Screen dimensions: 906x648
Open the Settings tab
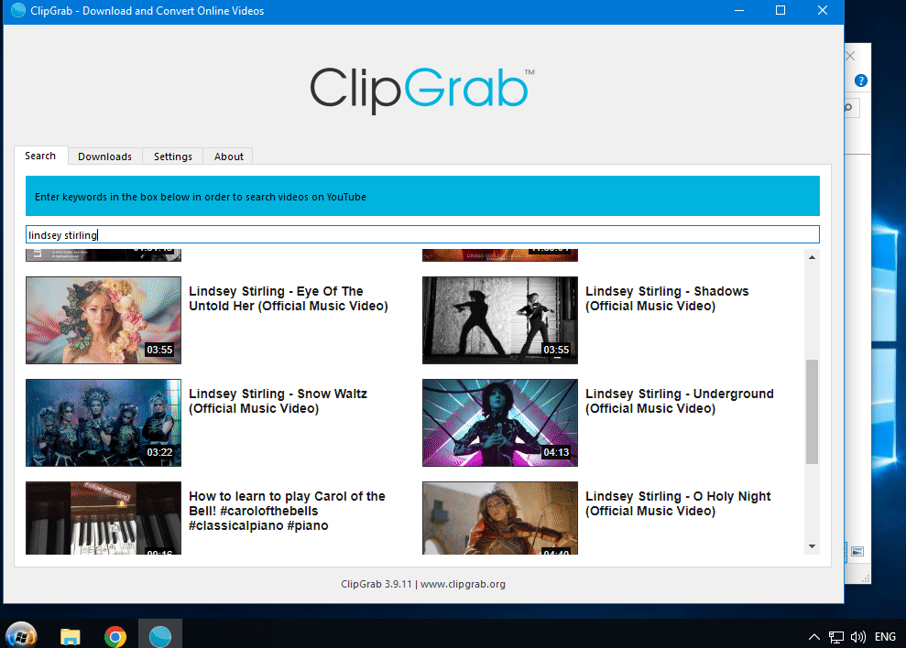[173, 157]
